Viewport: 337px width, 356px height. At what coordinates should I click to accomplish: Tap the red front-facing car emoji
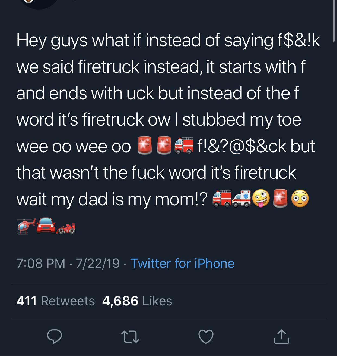45,225
